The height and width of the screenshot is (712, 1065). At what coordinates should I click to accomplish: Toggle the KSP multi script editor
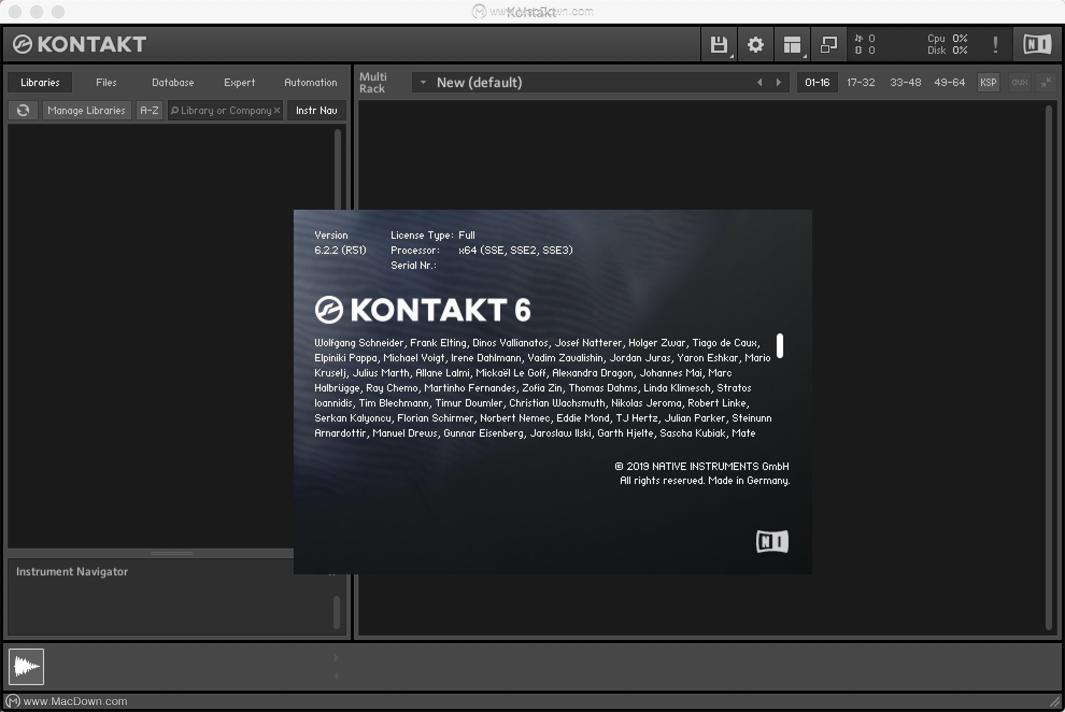[988, 82]
